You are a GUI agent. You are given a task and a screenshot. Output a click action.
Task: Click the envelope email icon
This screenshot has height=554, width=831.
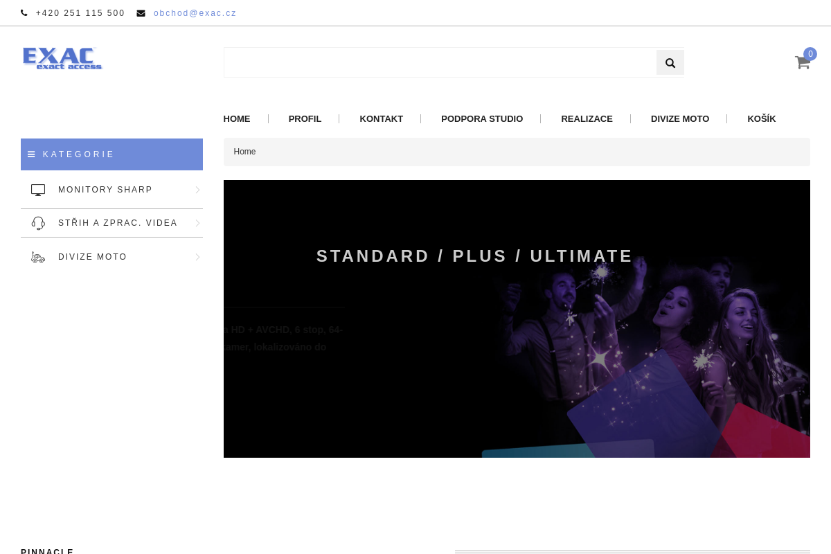coord(141,13)
